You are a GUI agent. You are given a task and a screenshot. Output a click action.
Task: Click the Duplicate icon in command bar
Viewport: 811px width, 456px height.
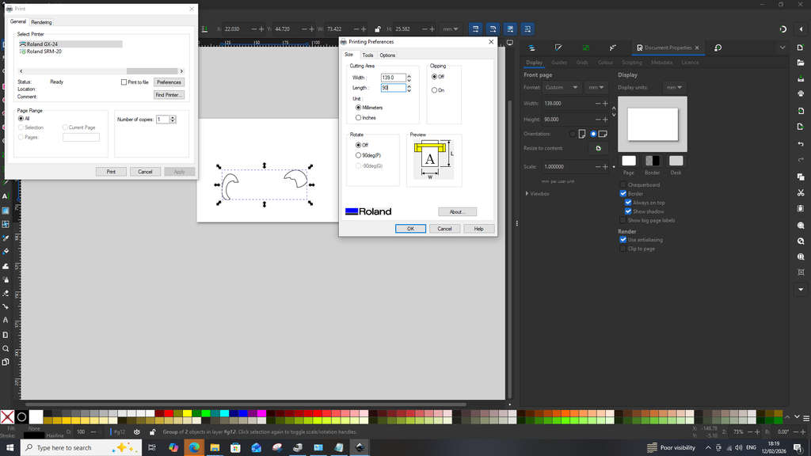(x=801, y=177)
